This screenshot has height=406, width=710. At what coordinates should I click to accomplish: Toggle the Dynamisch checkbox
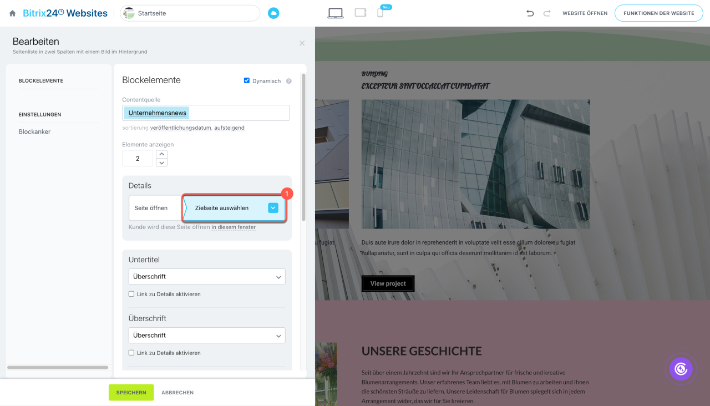(x=247, y=80)
